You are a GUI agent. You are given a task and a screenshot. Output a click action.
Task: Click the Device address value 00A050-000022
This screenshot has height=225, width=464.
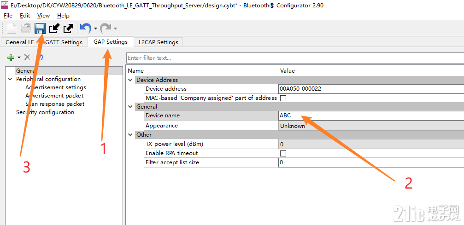coord(371,89)
